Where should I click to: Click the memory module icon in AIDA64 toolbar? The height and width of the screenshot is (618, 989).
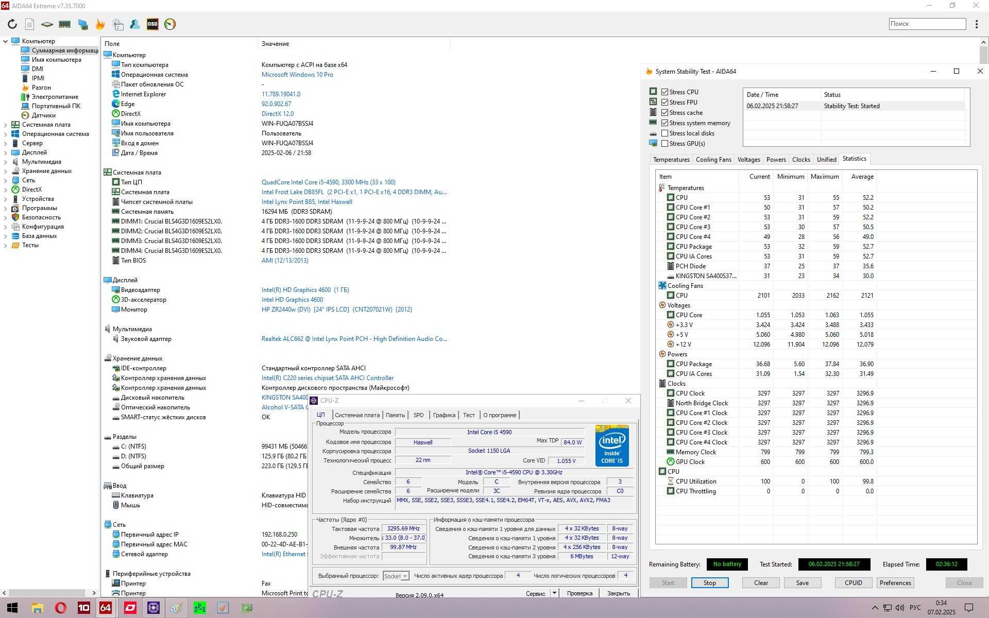point(64,24)
